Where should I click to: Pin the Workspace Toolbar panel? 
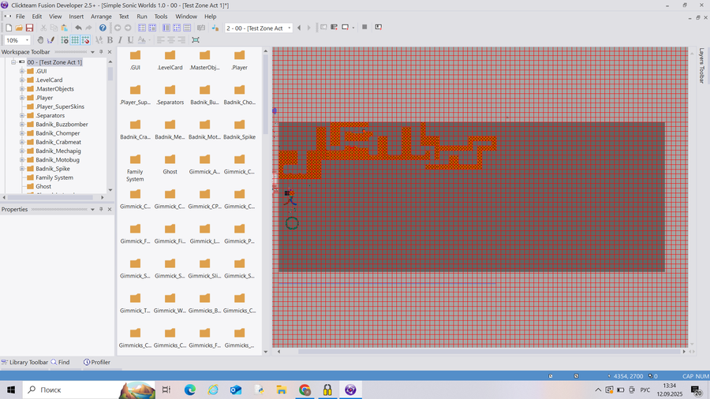pyautogui.click(x=101, y=52)
